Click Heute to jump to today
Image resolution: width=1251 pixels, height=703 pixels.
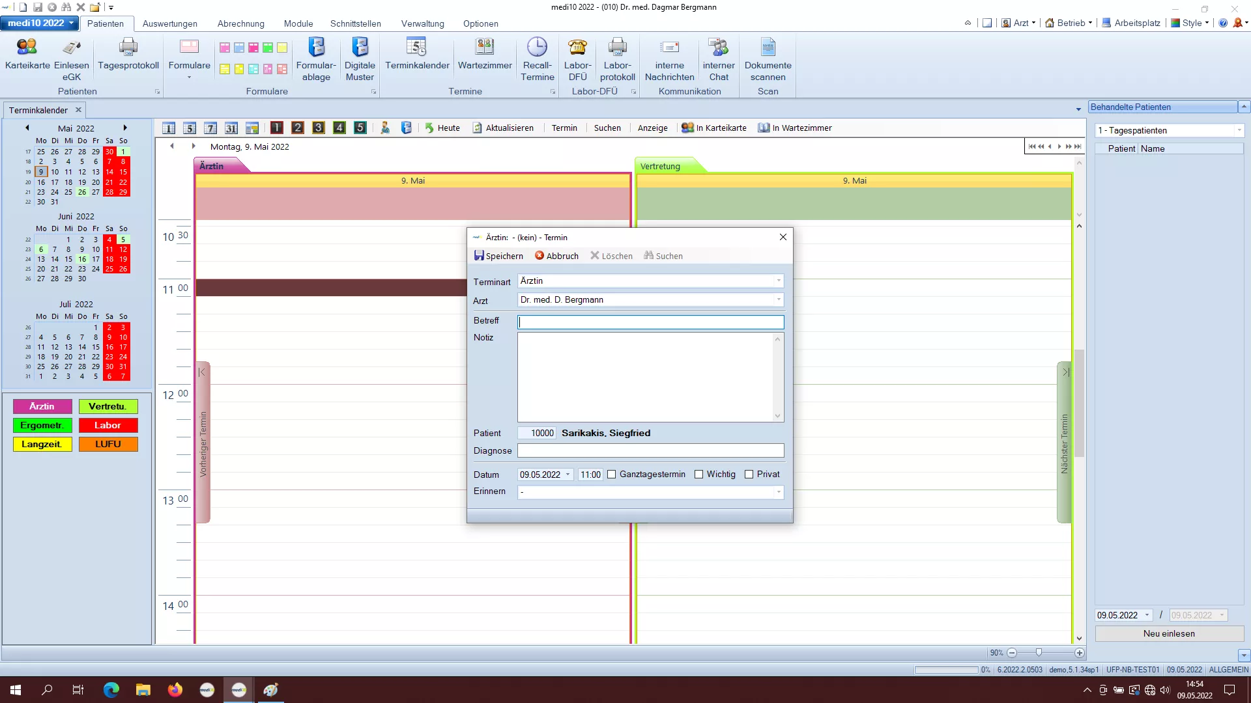(x=442, y=128)
